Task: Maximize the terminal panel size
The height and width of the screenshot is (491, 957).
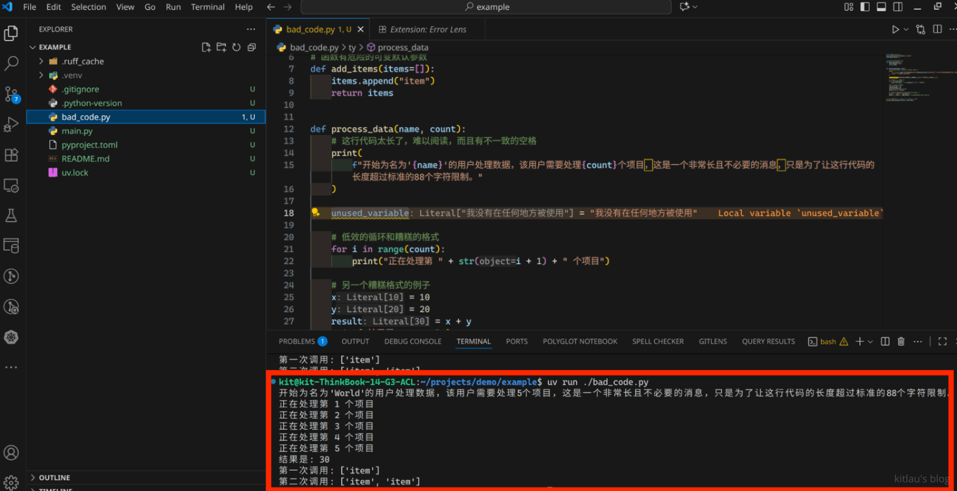Action: point(942,341)
